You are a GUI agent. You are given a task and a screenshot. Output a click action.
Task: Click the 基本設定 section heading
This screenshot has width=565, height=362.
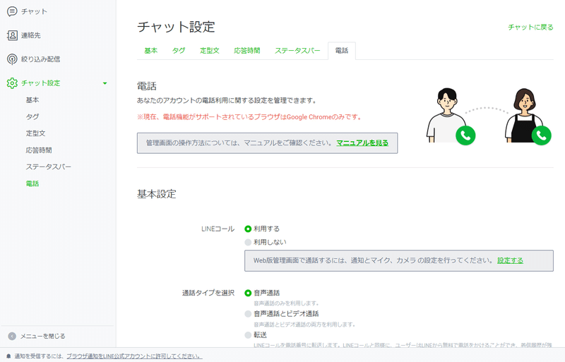(x=156, y=194)
